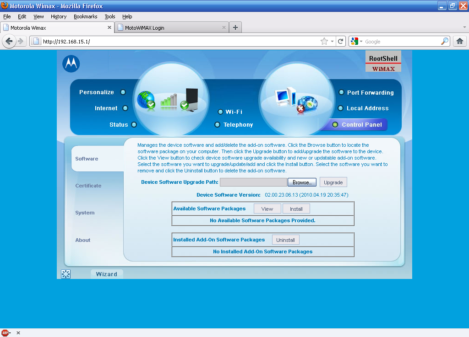Open the Bookmarks menu

click(x=86, y=16)
